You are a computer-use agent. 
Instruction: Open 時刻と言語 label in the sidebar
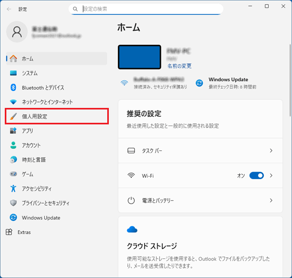coord(33,160)
